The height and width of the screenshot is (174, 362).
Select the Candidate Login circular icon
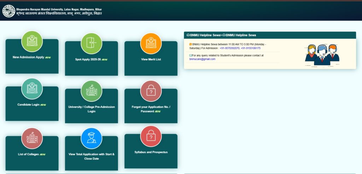(x=32, y=89)
